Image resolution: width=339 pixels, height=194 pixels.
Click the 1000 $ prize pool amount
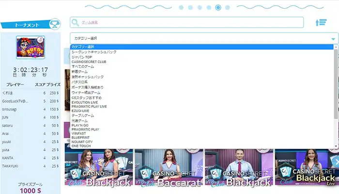[31, 191]
